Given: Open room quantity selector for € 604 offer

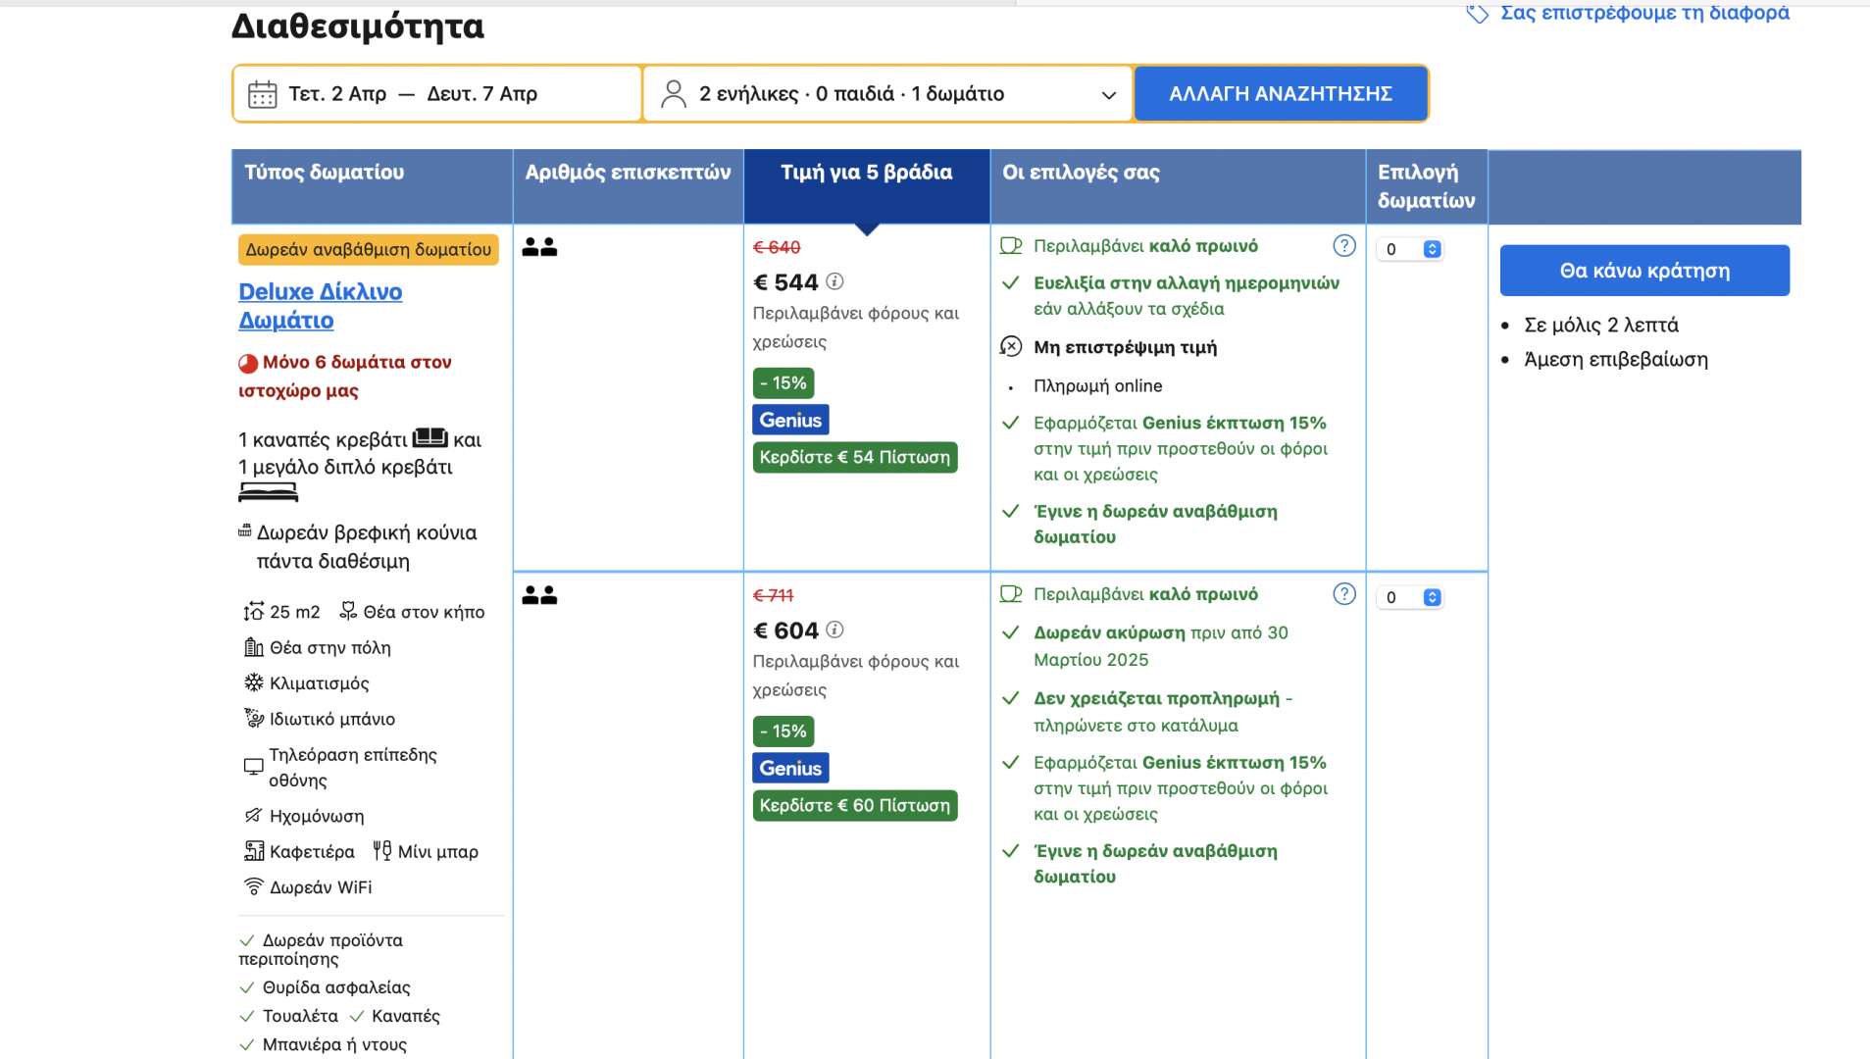Looking at the screenshot, I should click(x=1410, y=597).
